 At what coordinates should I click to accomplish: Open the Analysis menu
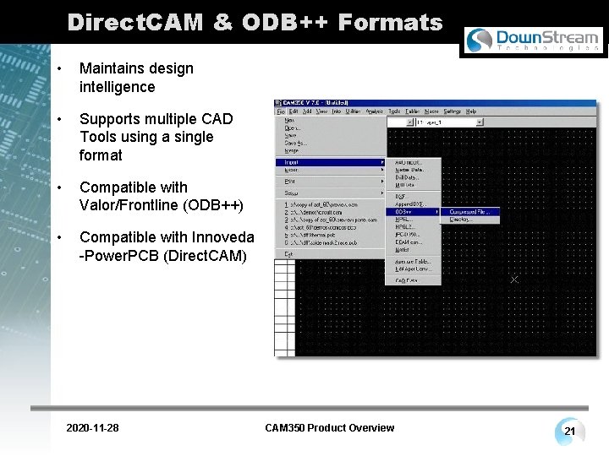[375, 111]
